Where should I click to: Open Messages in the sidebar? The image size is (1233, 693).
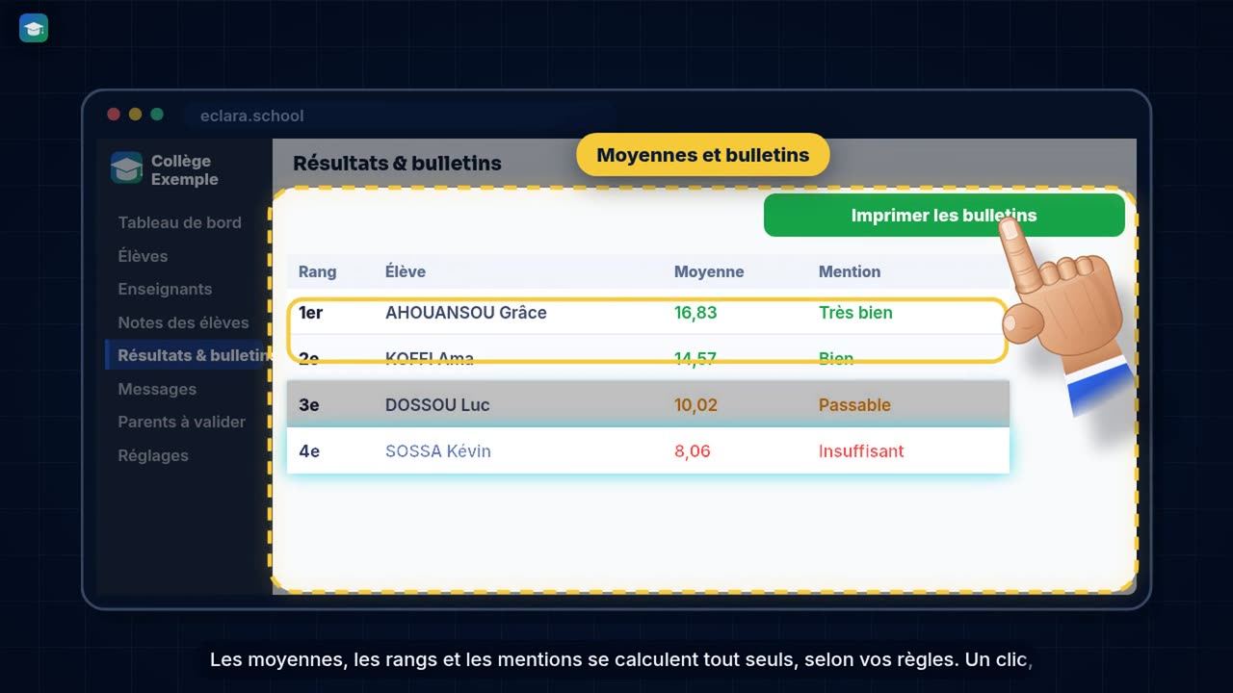(x=157, y=389)
